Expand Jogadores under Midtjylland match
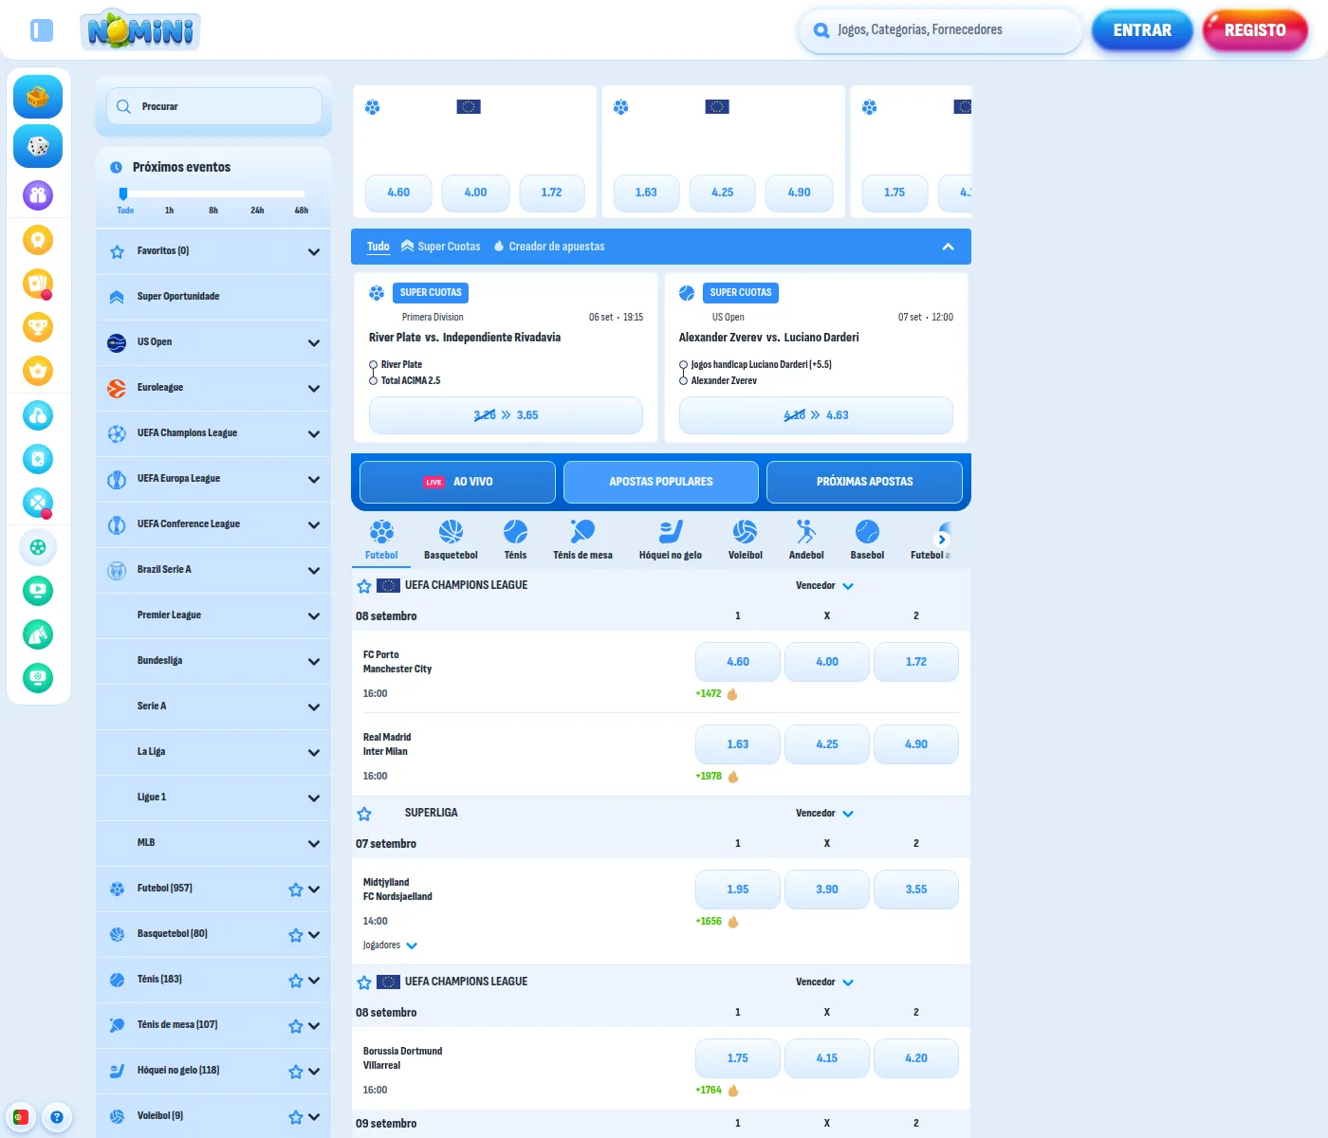Viewport: 1328px width, 1138px height. 390,945
